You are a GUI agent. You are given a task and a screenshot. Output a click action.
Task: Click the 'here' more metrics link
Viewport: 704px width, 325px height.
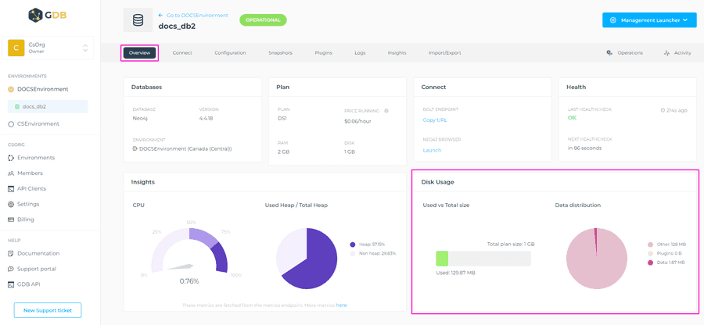(x=341, y=305)
